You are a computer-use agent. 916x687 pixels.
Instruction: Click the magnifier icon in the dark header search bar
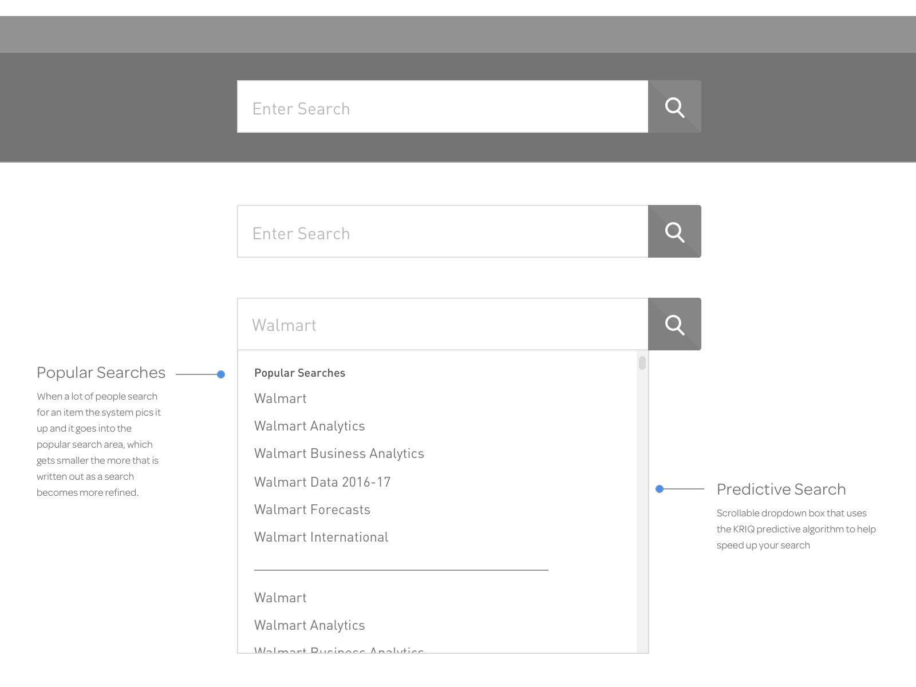[674, 107]
